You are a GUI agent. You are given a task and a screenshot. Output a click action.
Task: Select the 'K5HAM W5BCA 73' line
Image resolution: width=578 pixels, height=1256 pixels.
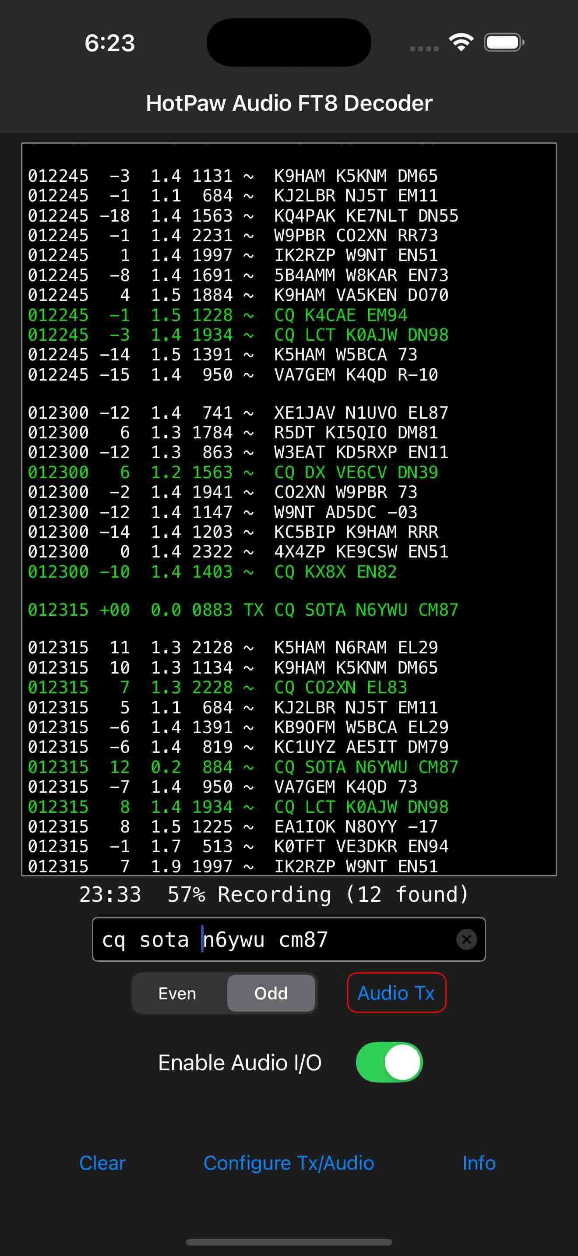(x=223, y=354)
